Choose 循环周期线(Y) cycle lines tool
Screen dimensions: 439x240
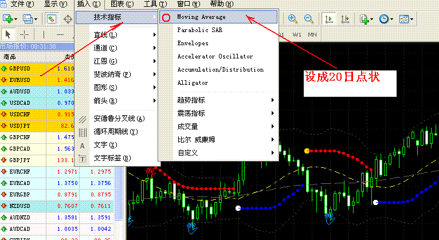tap(117, 132)
